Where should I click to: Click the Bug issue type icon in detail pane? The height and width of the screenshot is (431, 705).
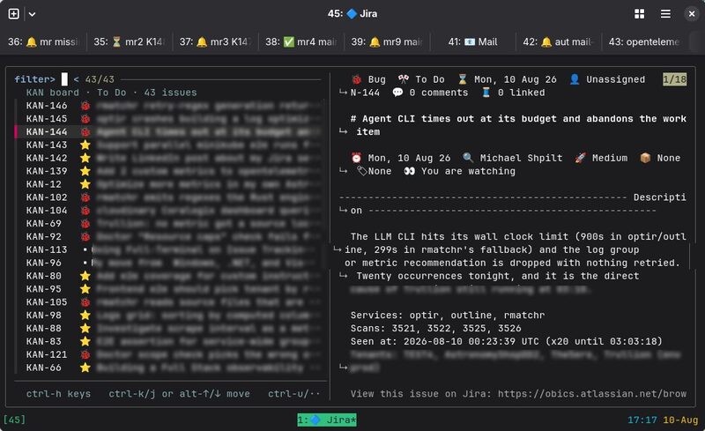(357, 79)
